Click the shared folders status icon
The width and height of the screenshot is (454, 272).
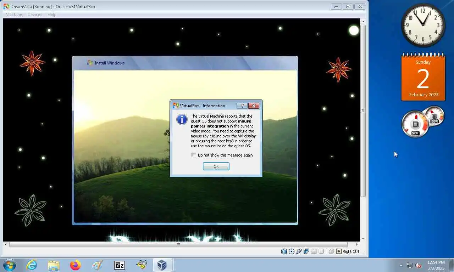click(x=314, y=251)
